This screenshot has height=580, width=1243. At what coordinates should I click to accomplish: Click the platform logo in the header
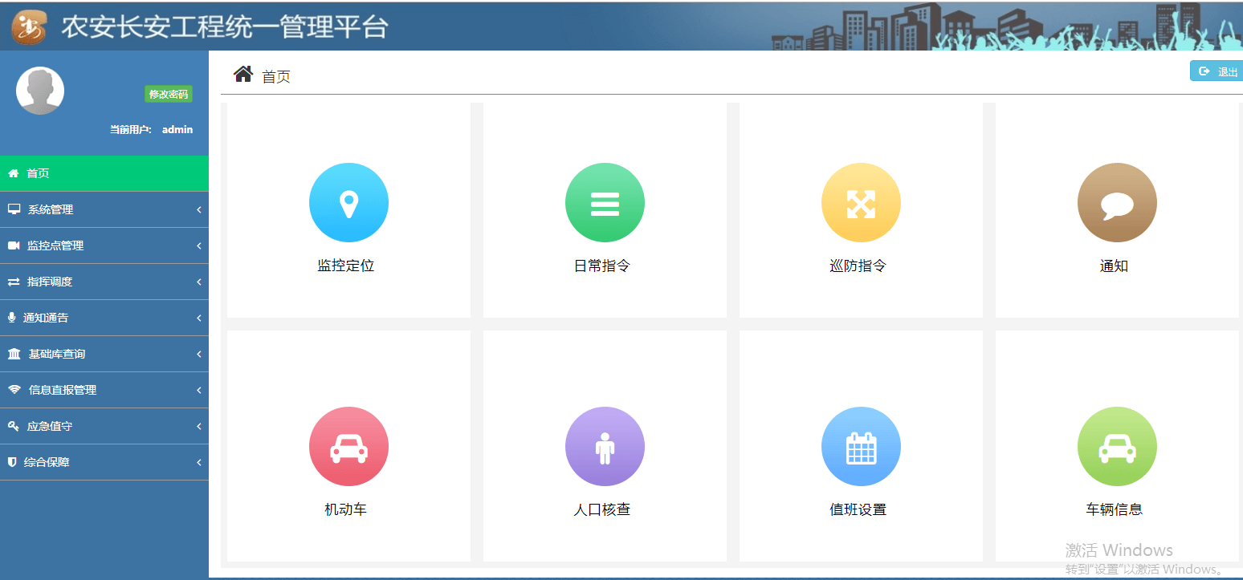point(29,26)
